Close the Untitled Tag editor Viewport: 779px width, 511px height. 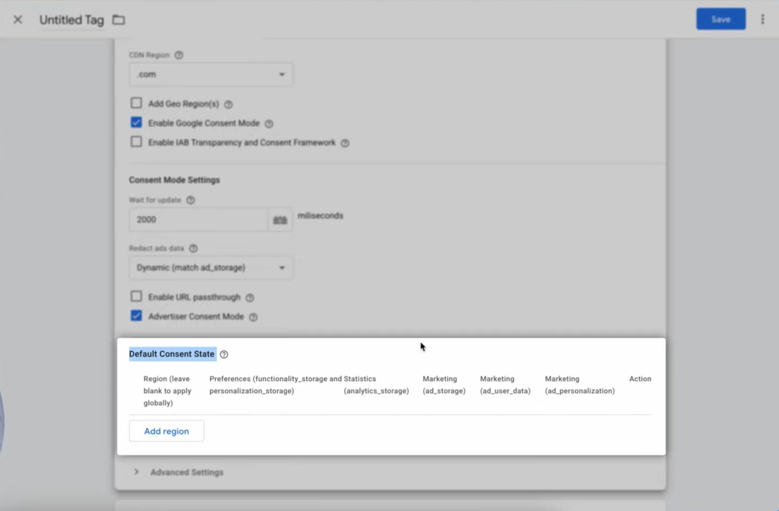tap(17, 19)
